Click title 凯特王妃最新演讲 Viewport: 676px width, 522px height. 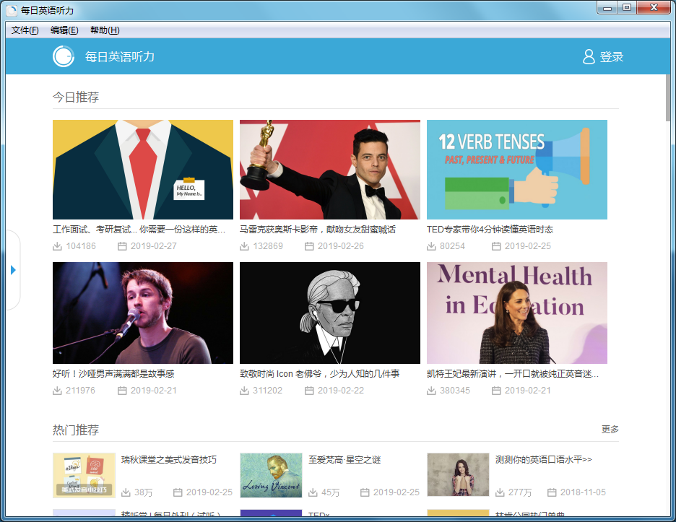[513, 374]
